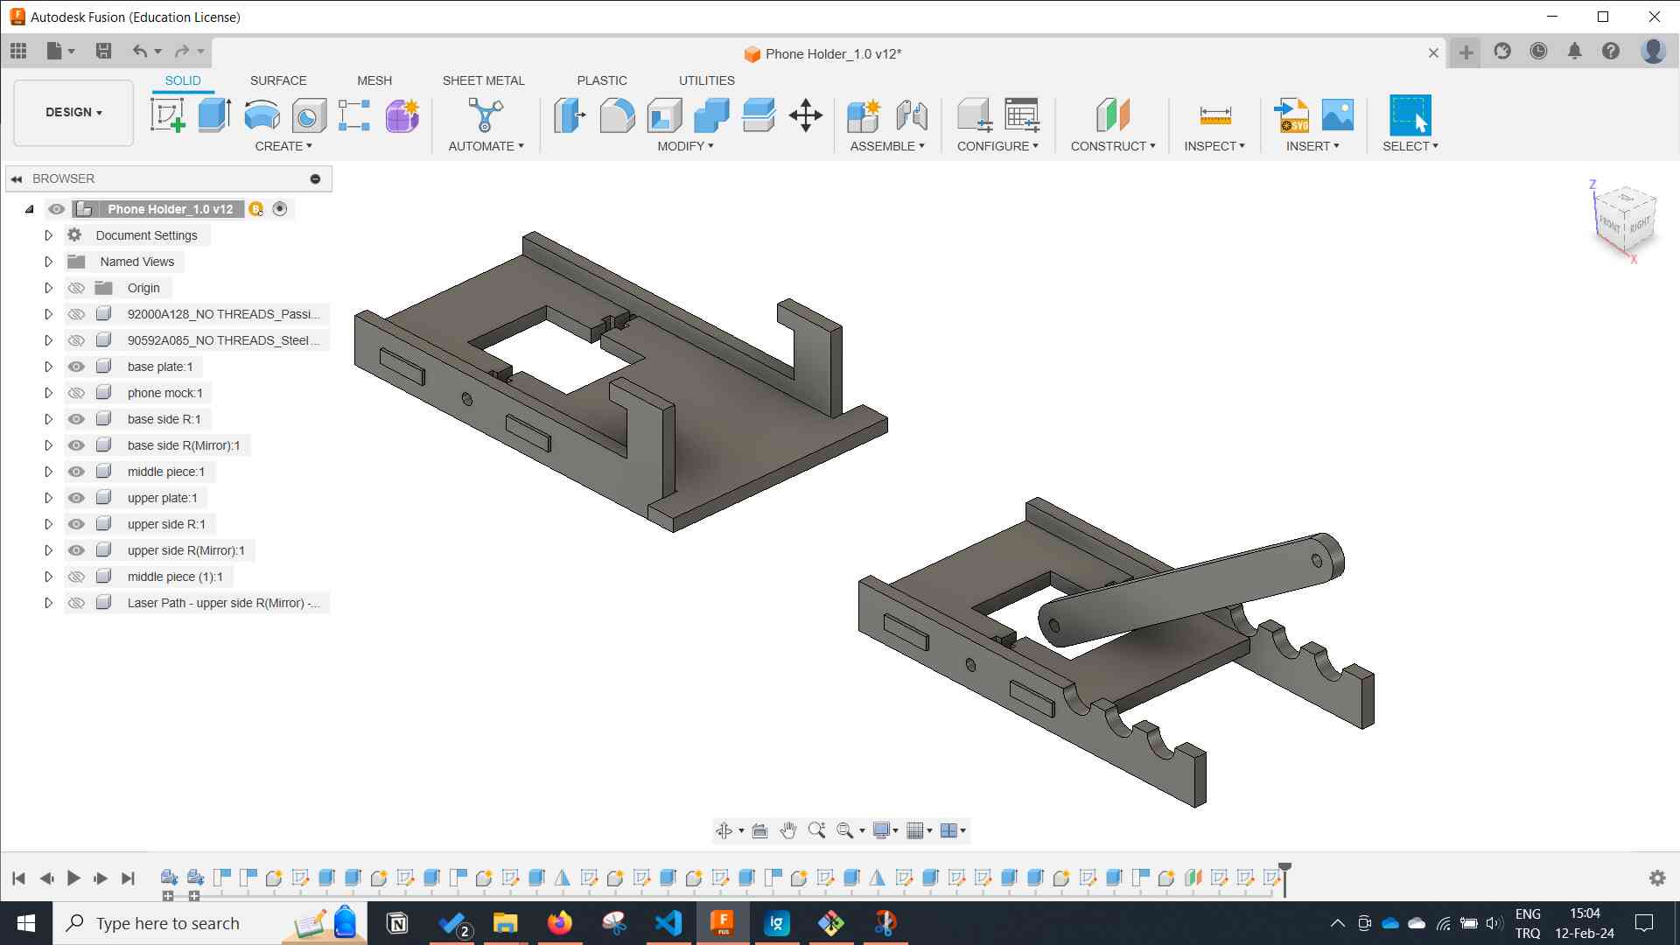The image size is (1680, 945).
Task: Open File Explorer from the taskbar
Action: point(505,923)
